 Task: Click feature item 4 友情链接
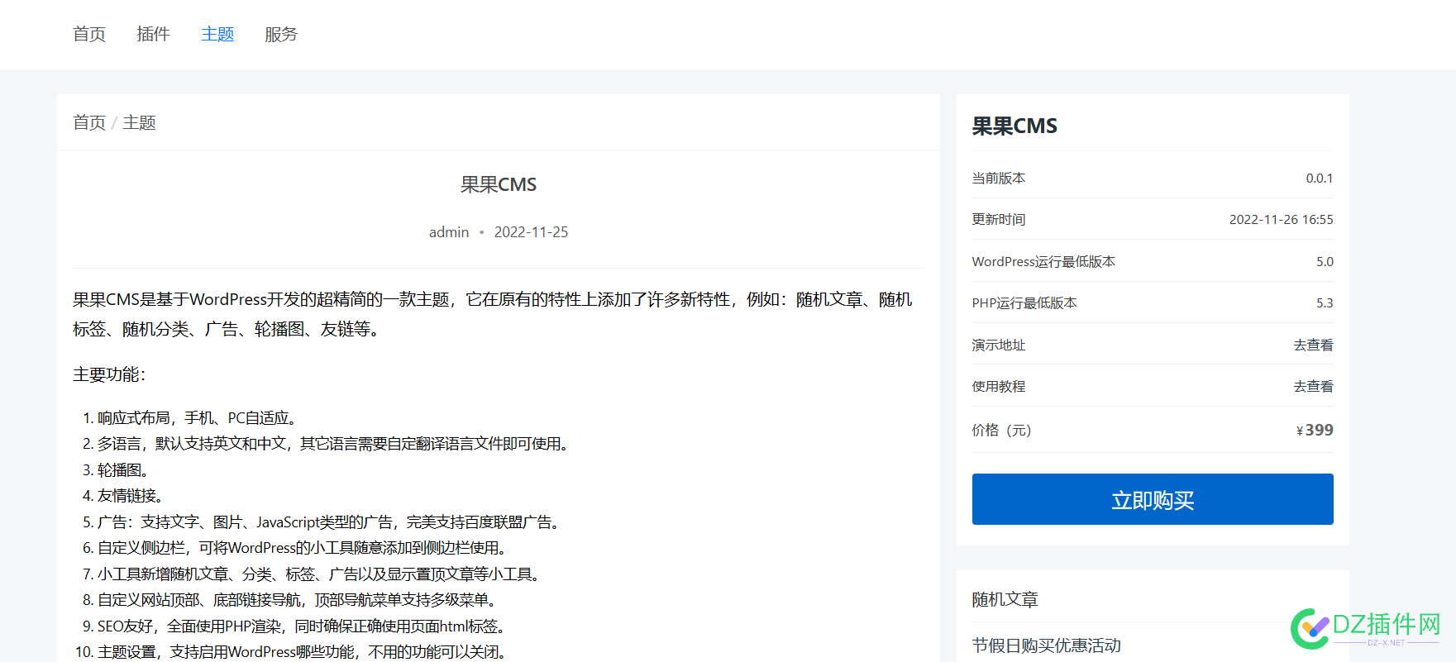pyautogui.click(x=130, y=496)
